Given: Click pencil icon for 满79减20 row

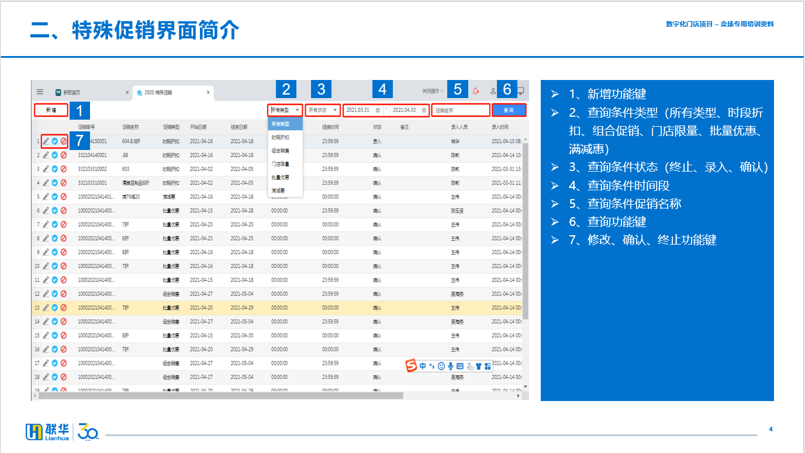Looking at the screenshot, I should tap(46, 196).
